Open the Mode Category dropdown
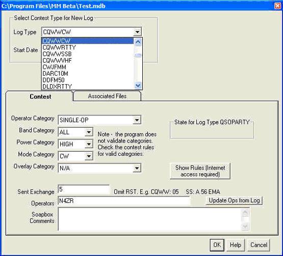Viewport: 283px width, 256px height. [x=89, y=156]
